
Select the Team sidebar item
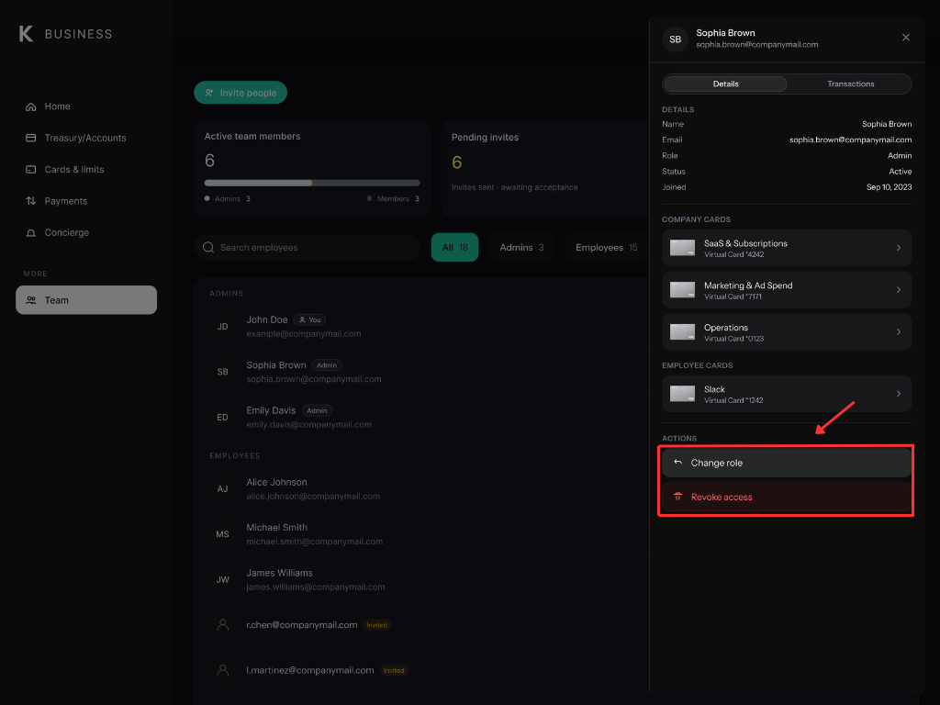click(x=86, y=300)
